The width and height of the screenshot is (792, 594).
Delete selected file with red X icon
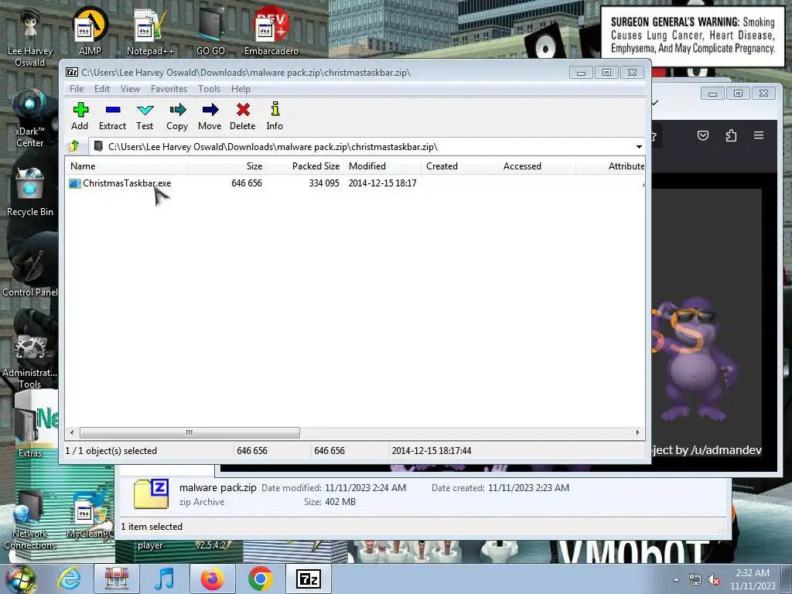pyautogui.click(x=242, y=117)
